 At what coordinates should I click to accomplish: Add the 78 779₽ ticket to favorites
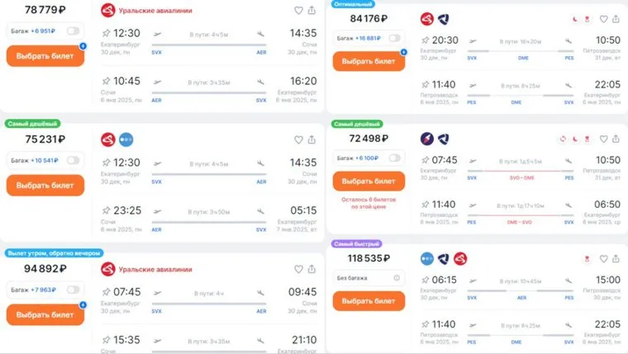point(298,11)
